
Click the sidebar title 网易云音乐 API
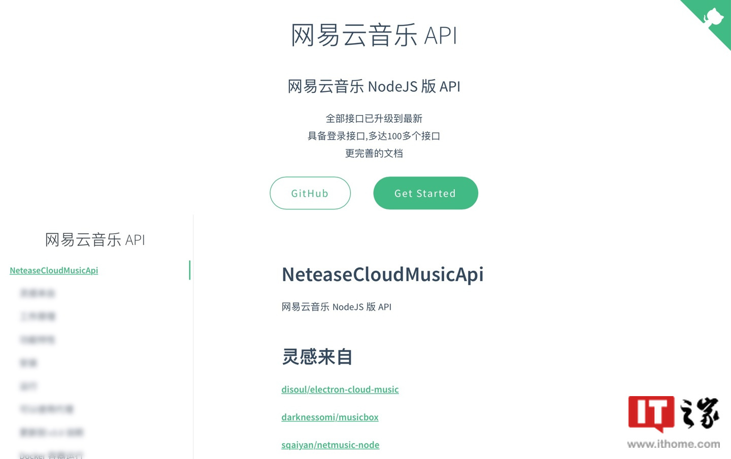pos(95,239)
